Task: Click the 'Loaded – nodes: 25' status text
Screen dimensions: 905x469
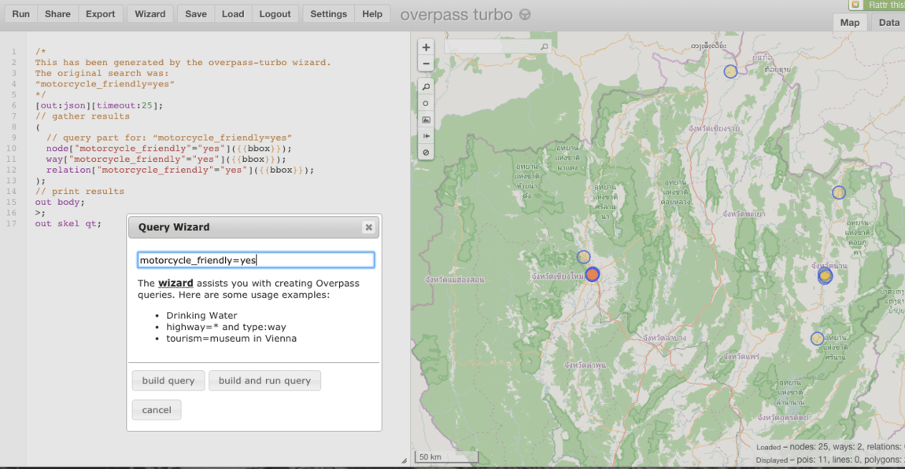Action: click(792, 446)
